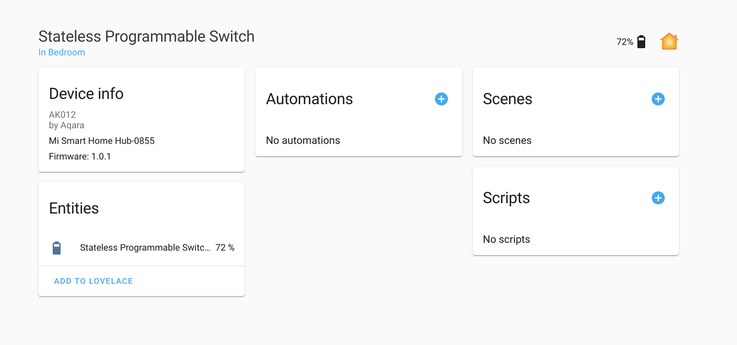Click the battery icon next to 72%
This screenshot has height=345, width=737.
641,41
